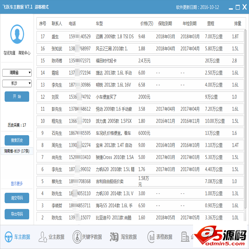Click car model 比亚迪F0 2011款 尚酷
249x249 pixels.
(x=113, y=218)
